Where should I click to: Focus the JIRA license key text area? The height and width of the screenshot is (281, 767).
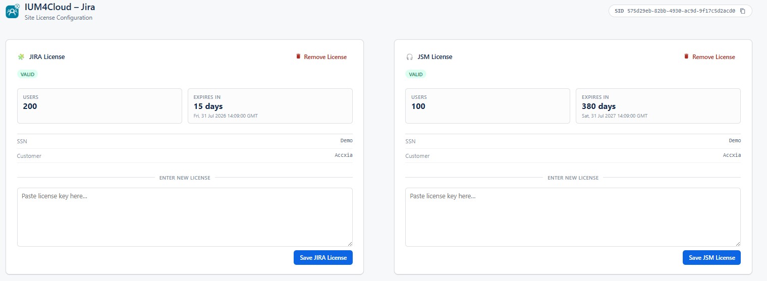[185, 217]
